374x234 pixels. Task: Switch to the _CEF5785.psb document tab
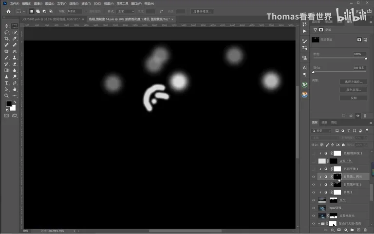point(51,19)
